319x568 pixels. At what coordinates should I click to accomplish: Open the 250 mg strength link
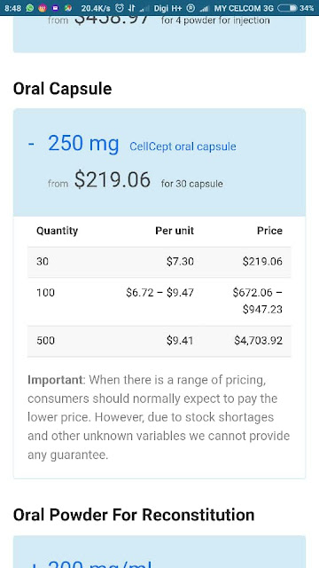coord(83,143)
